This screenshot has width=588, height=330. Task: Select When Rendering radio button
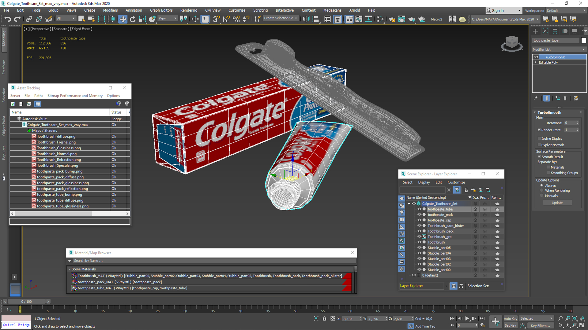coord(541,190)
